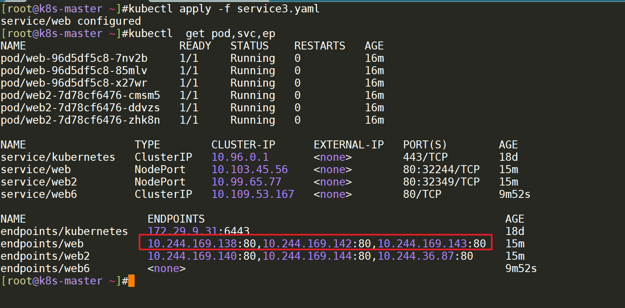This screenshot has width=625, height=308.
Task: Click the 18d age of service/kubernetes
Action: point(508,157)
